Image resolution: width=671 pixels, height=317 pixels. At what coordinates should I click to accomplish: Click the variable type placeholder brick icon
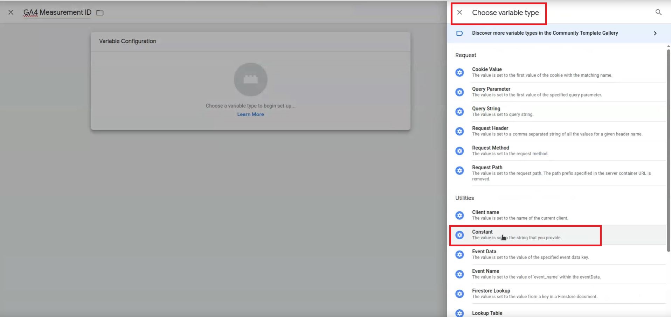click(x=250, y=79)
